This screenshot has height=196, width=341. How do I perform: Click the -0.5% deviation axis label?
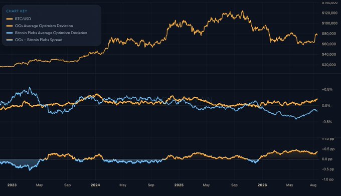327,122
